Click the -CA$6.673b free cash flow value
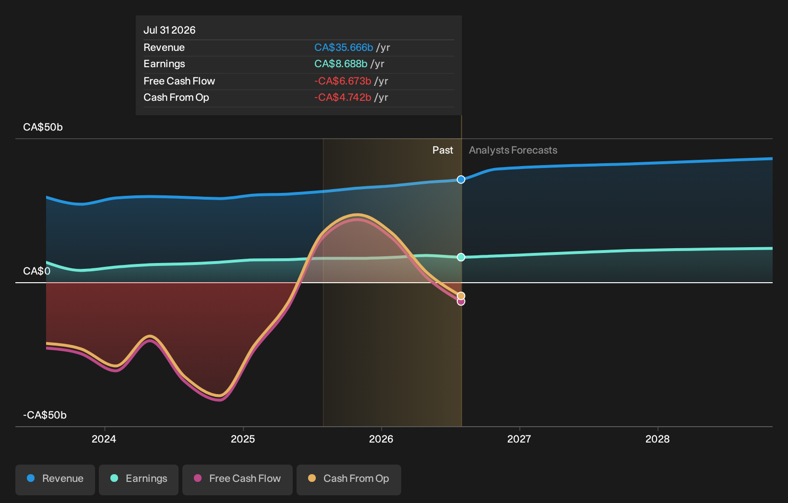The image size is (788, 503). (x=343, y=81)
